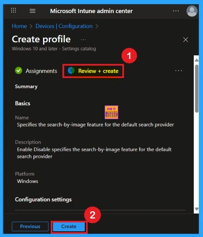The width and height of the screenshot is (203, 237).
Task: Click the 'Description' field label
Action: point(28,142)
